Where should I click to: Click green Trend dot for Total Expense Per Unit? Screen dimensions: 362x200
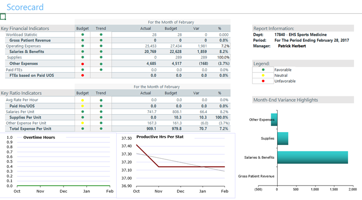point(101,129)
